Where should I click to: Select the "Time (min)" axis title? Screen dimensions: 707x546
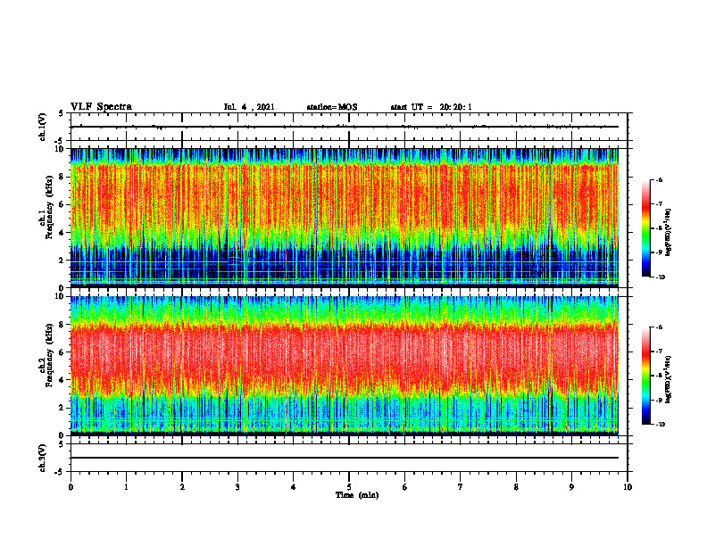coord(357,495)
